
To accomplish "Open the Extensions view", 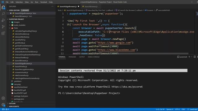I will pos(3,33).
